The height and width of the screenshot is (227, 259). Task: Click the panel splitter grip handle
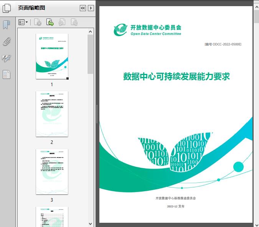97,114
